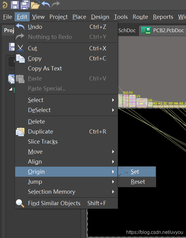Click the Delete menu entry
Image resolution: width=186 pixels, height=238 pixels.
coord(36,122)
